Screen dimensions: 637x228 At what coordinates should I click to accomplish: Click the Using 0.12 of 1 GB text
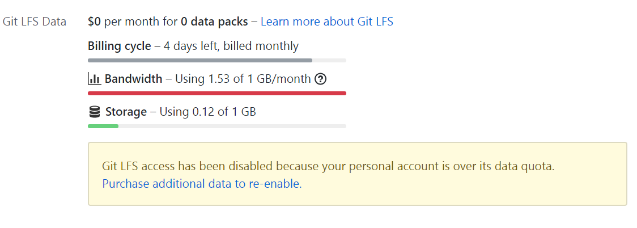[207, 112]
